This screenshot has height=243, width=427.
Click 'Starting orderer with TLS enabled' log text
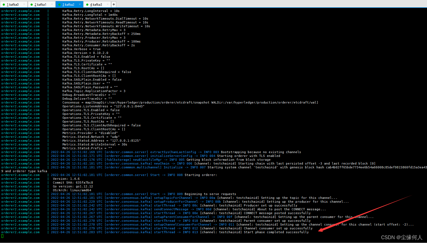pos(249,156)
